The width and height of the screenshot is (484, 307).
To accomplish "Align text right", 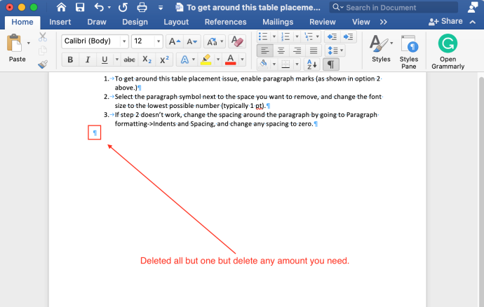I will [x=297, y=50].
